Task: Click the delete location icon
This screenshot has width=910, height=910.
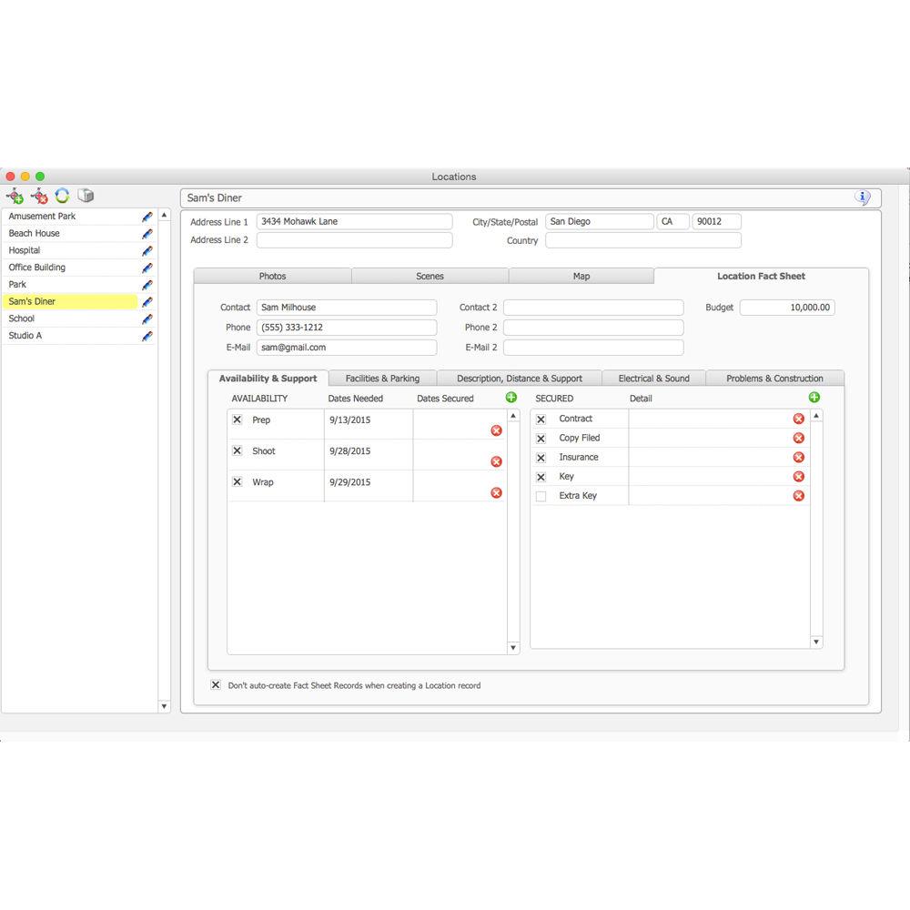Action: point(39,196)
